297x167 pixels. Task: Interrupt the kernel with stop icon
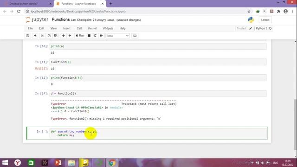coord(89,36)
